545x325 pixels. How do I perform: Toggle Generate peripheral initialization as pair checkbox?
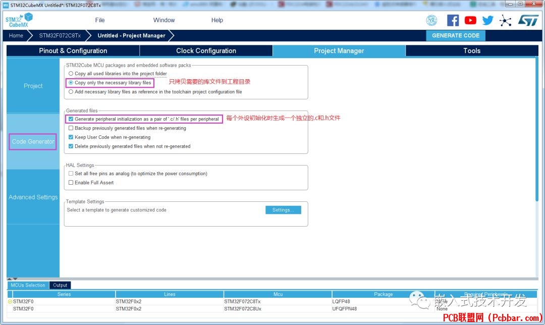click(71, 119)
